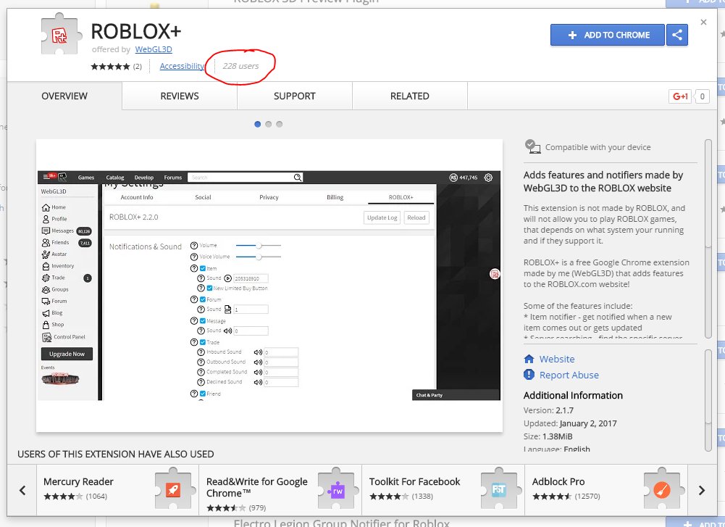Click the share icon button

tap(677, 35)
